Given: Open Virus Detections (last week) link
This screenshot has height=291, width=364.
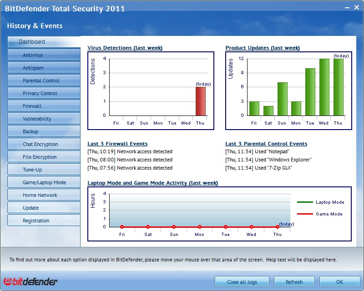Looking at the screenshot, I should [125, 48].
